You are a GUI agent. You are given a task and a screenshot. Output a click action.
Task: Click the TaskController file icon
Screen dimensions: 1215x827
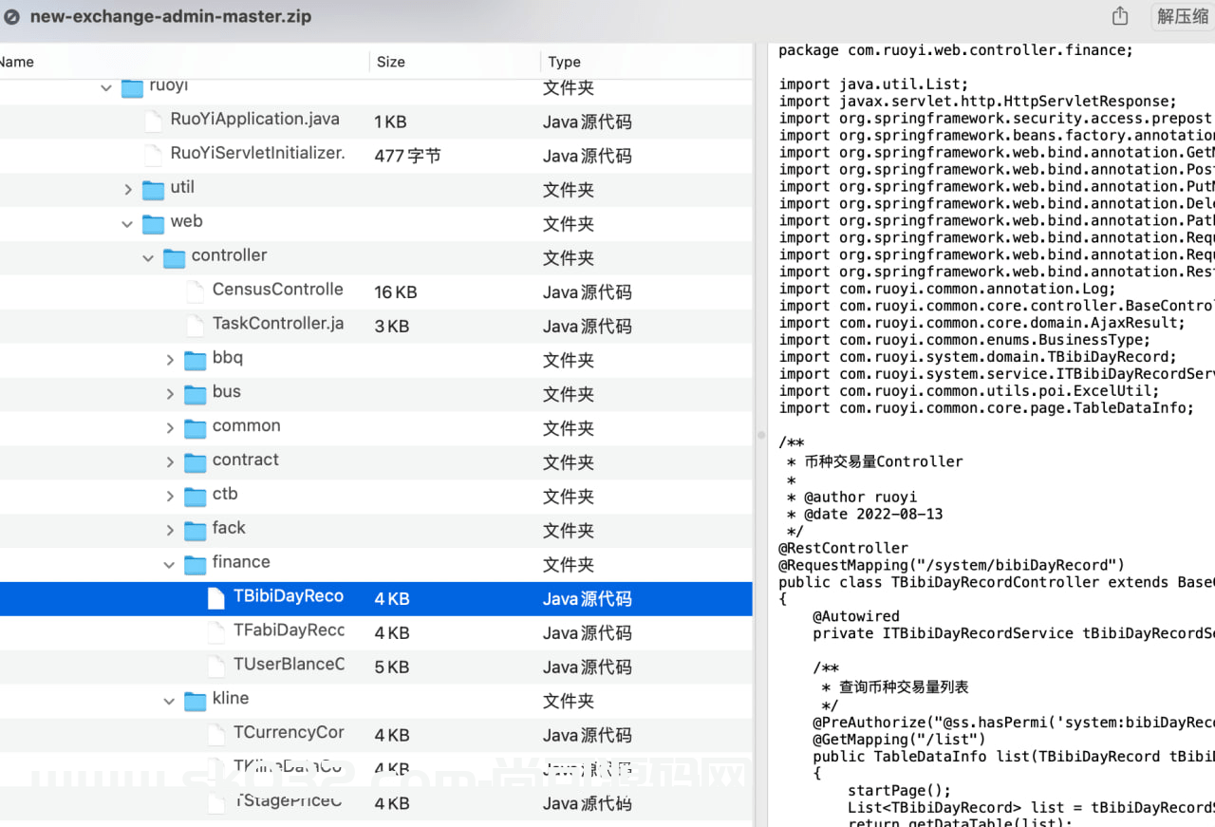[x=195, y=326]
